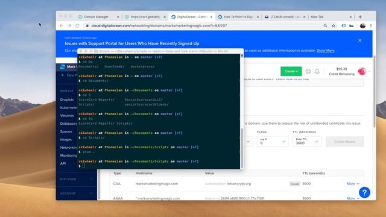Viewport: 386px width, 217px height.
Task: Open API in the sidebar
Action: pyautogui.click(x=63, y=163)
